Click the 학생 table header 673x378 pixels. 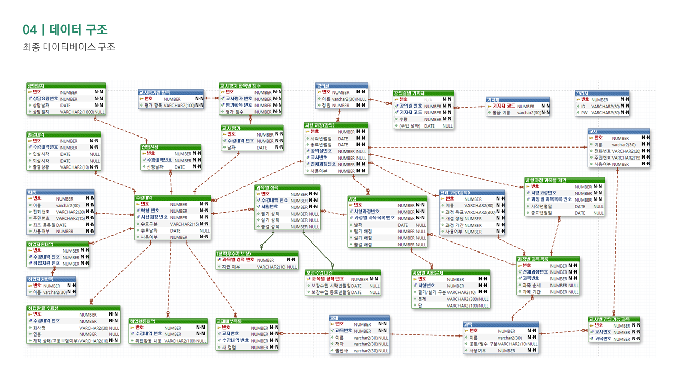[x=60, y=192]
